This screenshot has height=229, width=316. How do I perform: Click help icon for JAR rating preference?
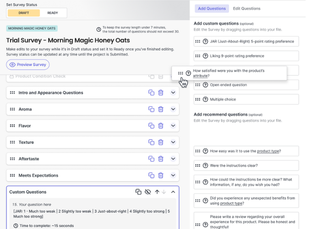click(x=205, y=42)
